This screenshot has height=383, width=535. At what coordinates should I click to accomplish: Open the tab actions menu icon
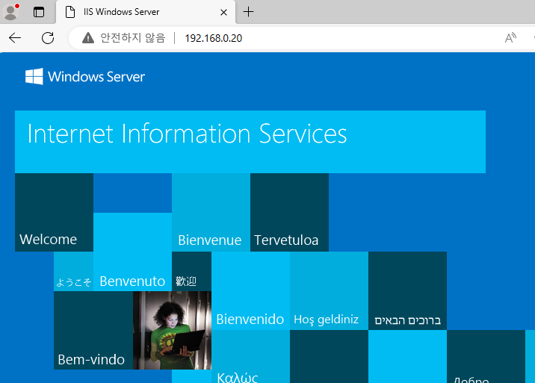(x=39, y=12)
